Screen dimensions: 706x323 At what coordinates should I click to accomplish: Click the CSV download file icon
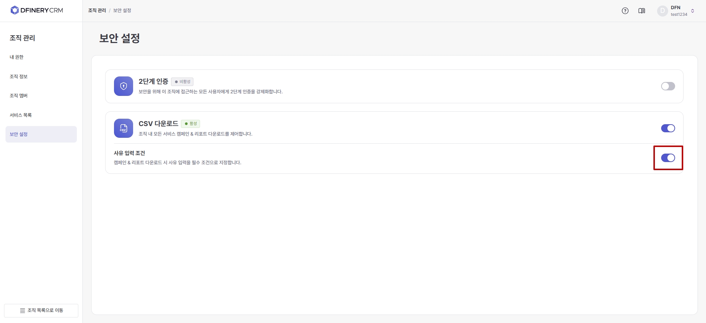(124, 128)
